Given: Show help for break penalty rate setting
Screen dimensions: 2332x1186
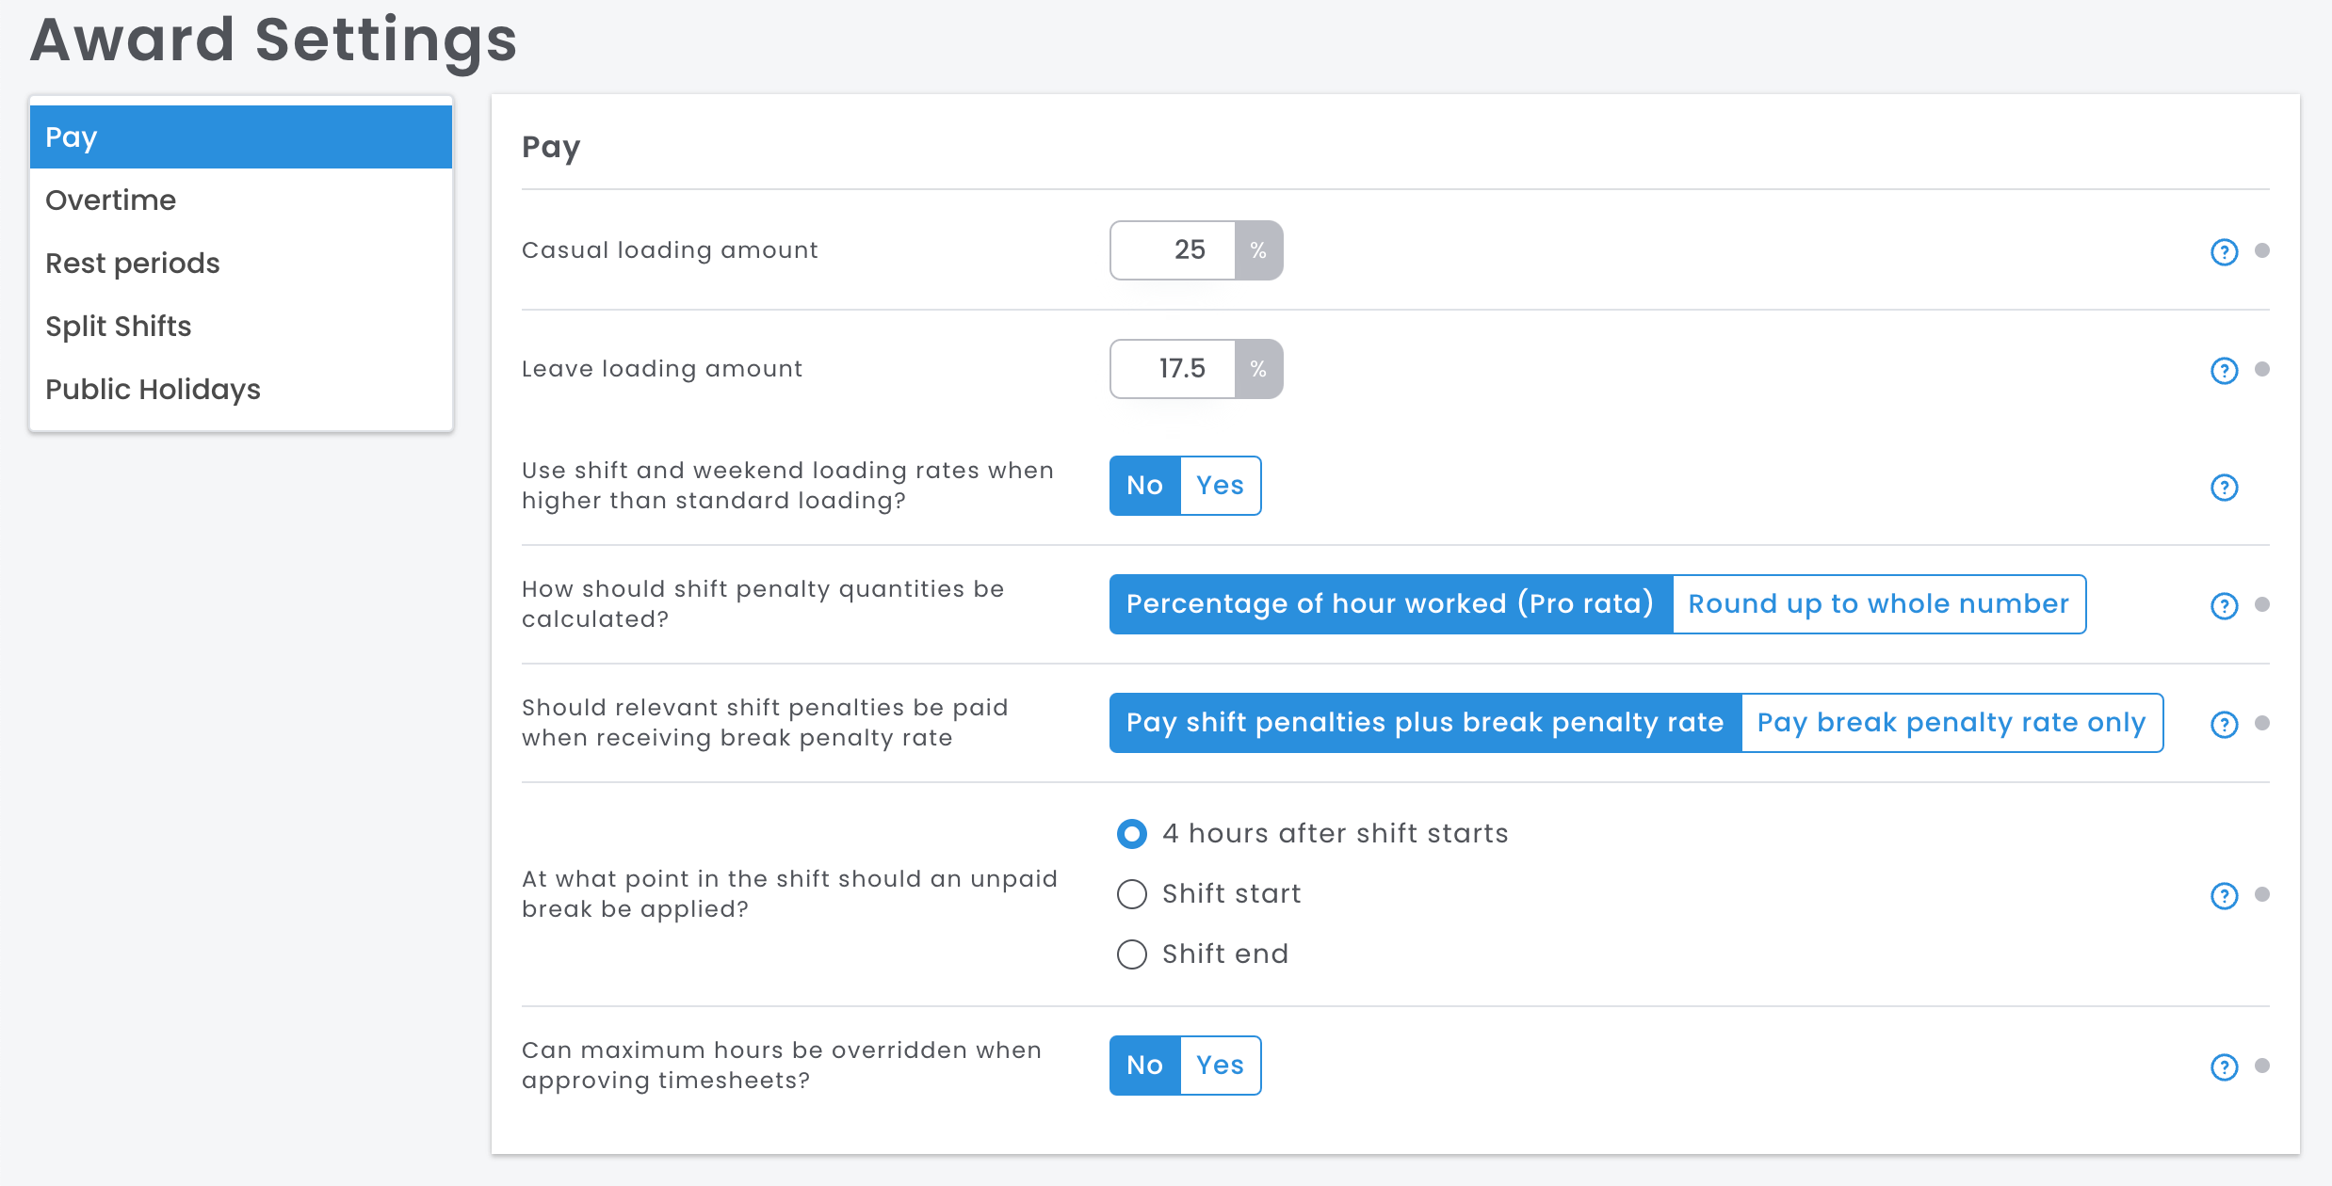Looking at the screenshot, I should coord(2224,724).
